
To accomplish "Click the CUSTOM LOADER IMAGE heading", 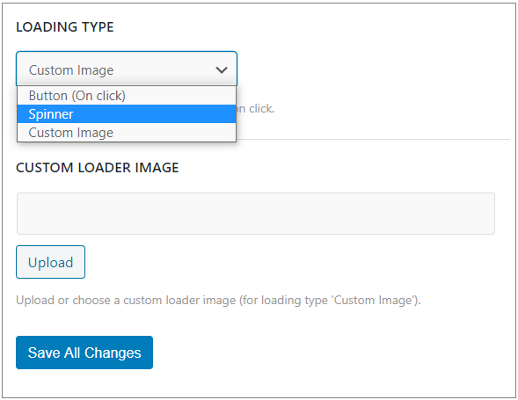I will 97,167.
